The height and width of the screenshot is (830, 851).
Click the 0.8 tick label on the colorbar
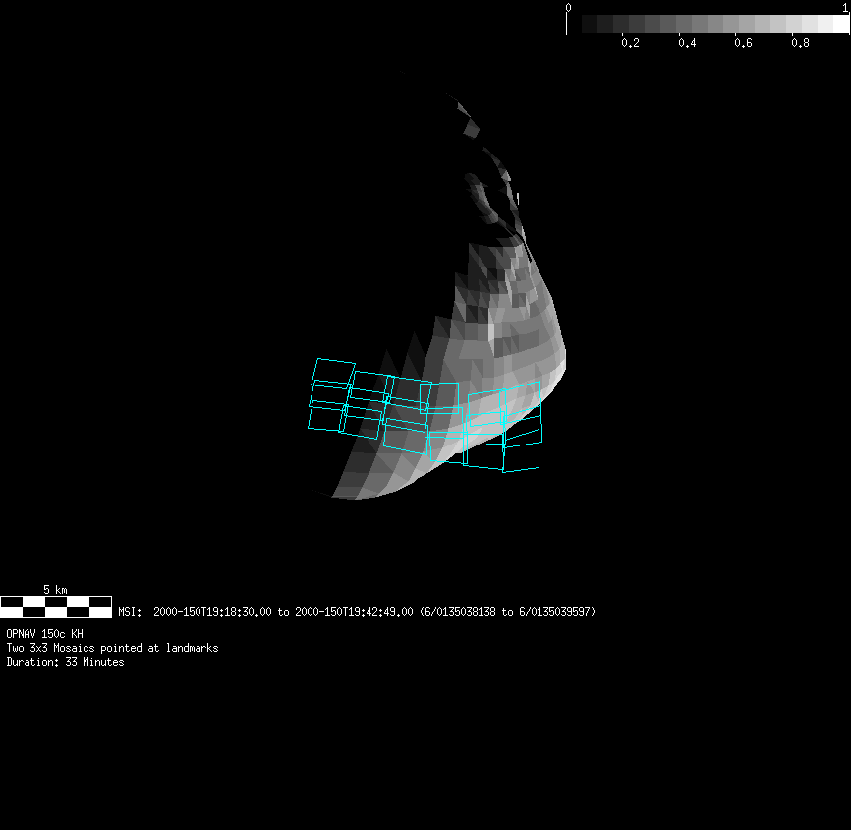click(x=801, y=43)
